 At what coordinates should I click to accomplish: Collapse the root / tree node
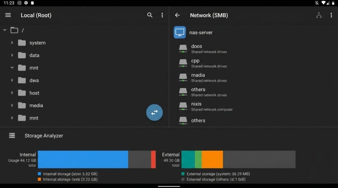coord(5,30)
